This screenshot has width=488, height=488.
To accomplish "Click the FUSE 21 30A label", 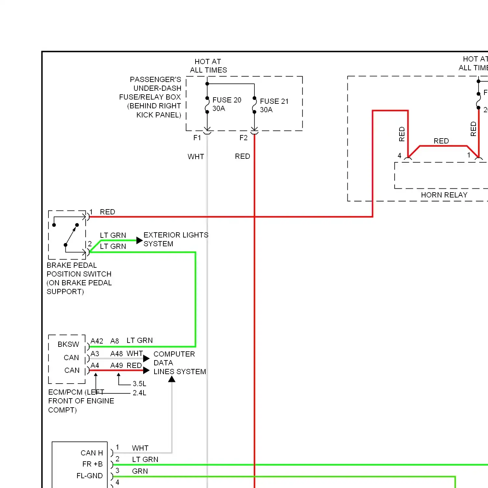I will (x=274, y=105).
